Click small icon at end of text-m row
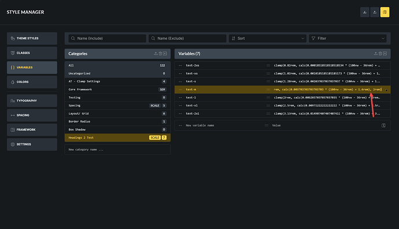This screenshot has width=399, height=229. (386, 90)
